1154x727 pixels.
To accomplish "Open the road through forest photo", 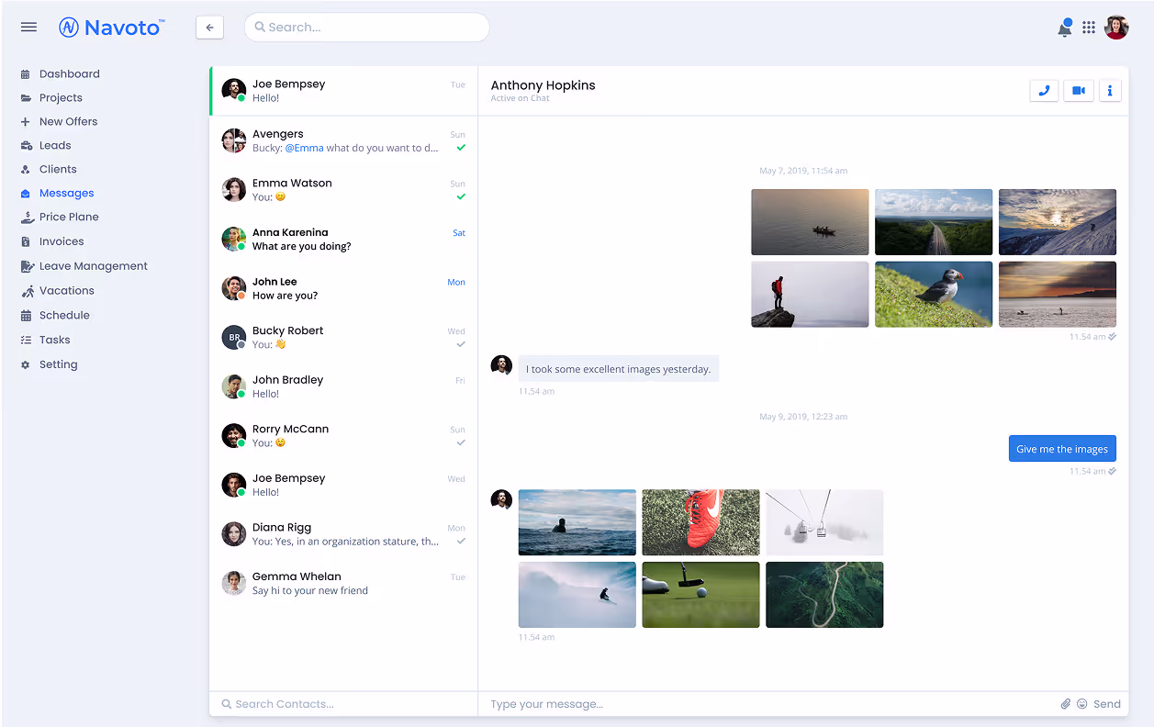I will coord(934,222).
